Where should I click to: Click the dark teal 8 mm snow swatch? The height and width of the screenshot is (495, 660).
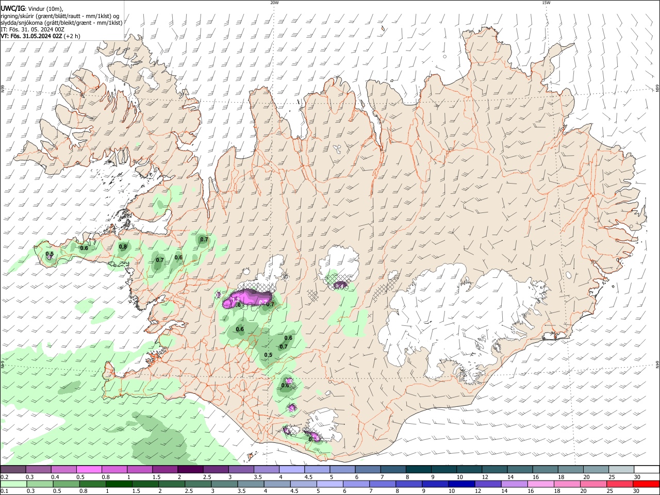(419, 470)
